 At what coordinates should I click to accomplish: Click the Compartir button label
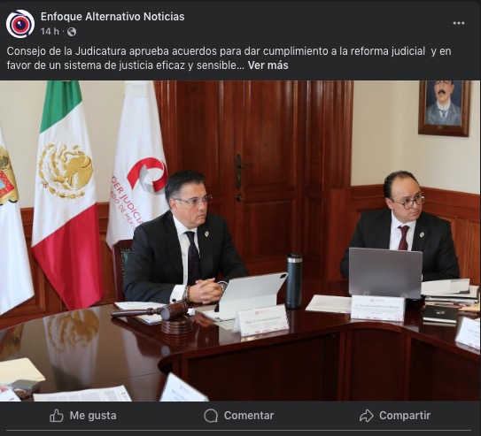[405, 416]
